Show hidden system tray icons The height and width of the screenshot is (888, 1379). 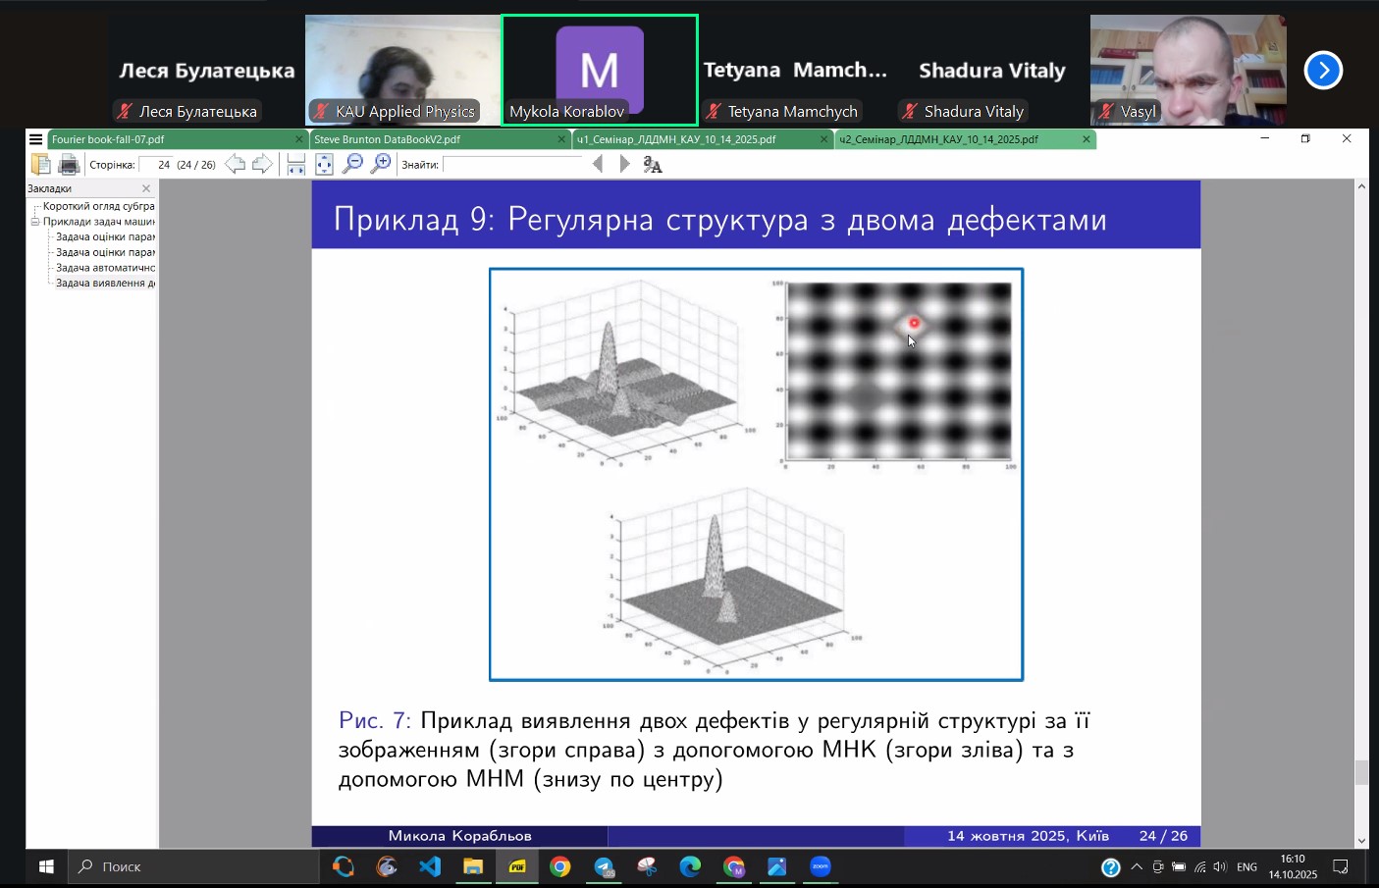click(x=1137, y=867)
